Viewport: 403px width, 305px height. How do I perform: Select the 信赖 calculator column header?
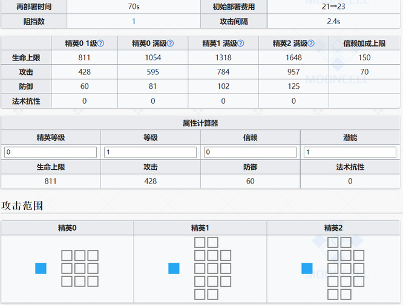click(x=250, y=138)
